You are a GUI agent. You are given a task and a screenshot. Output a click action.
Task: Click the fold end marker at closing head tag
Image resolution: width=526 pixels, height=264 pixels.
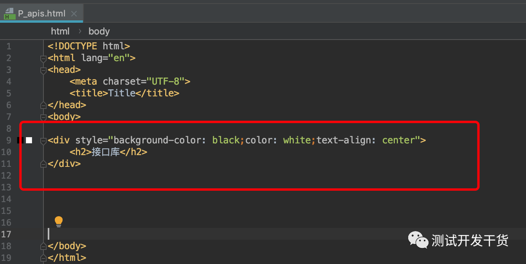[43, 105]
